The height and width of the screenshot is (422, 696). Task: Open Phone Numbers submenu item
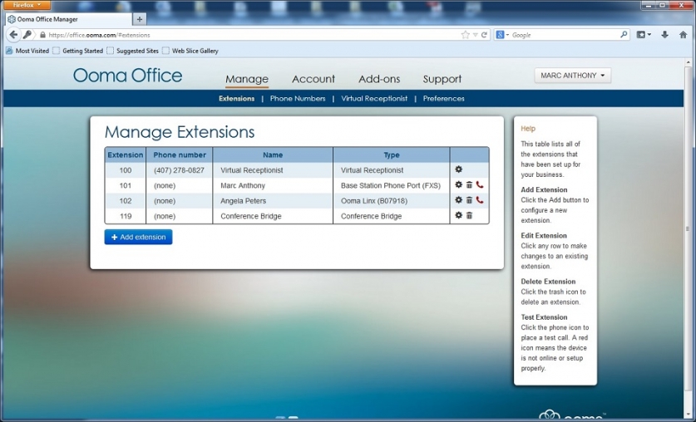(298, 98)
